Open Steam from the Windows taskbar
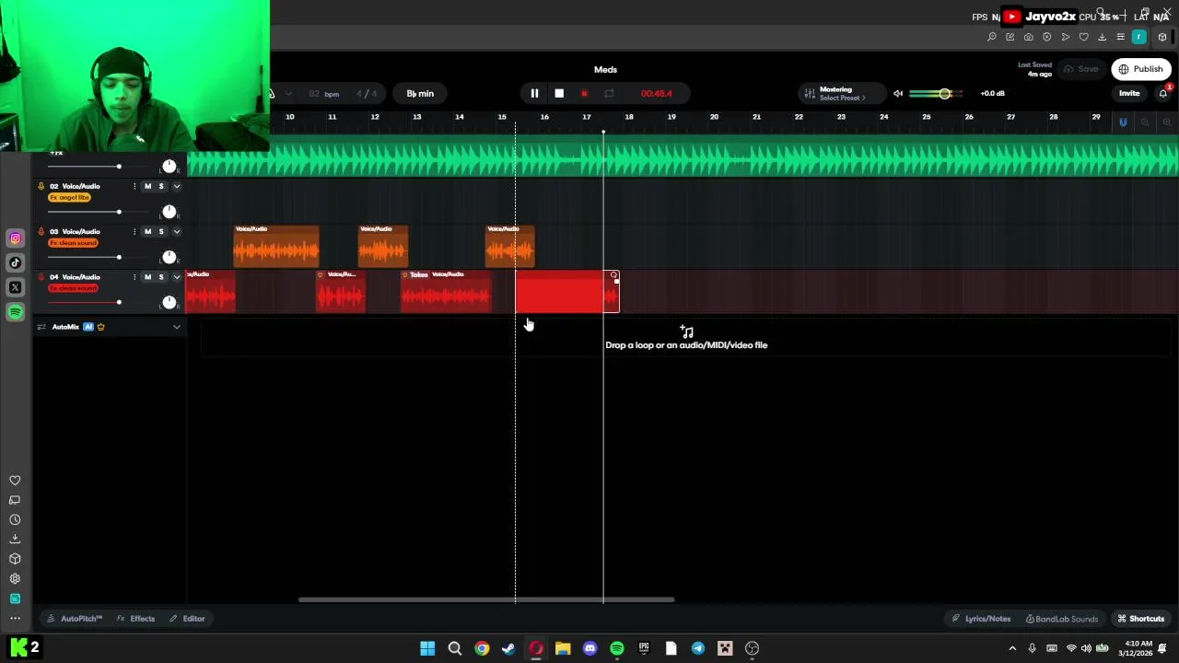 coord(508,648)
